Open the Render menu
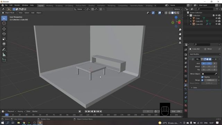The width and height of the screenshot is (222, 125). coord(17,5)
